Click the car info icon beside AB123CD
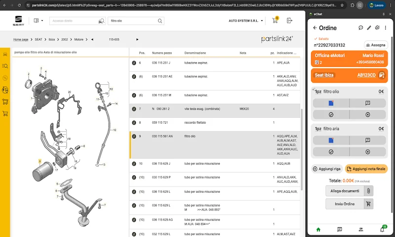The width and height of the screenshot is (395, 237). (x=382, y=75)
